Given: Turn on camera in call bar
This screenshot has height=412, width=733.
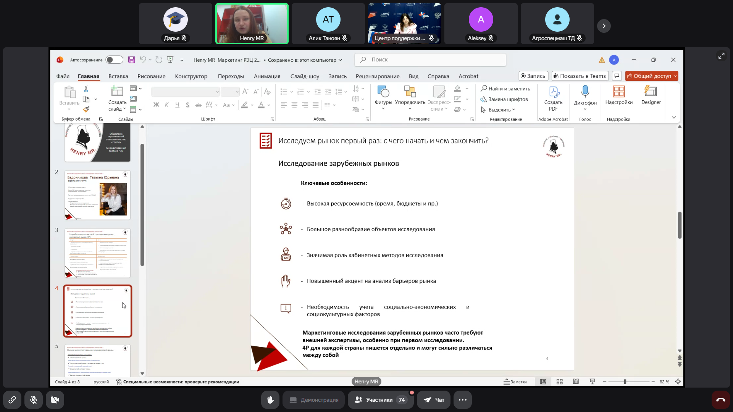Looking at the screenshot, I should point(55,400).
